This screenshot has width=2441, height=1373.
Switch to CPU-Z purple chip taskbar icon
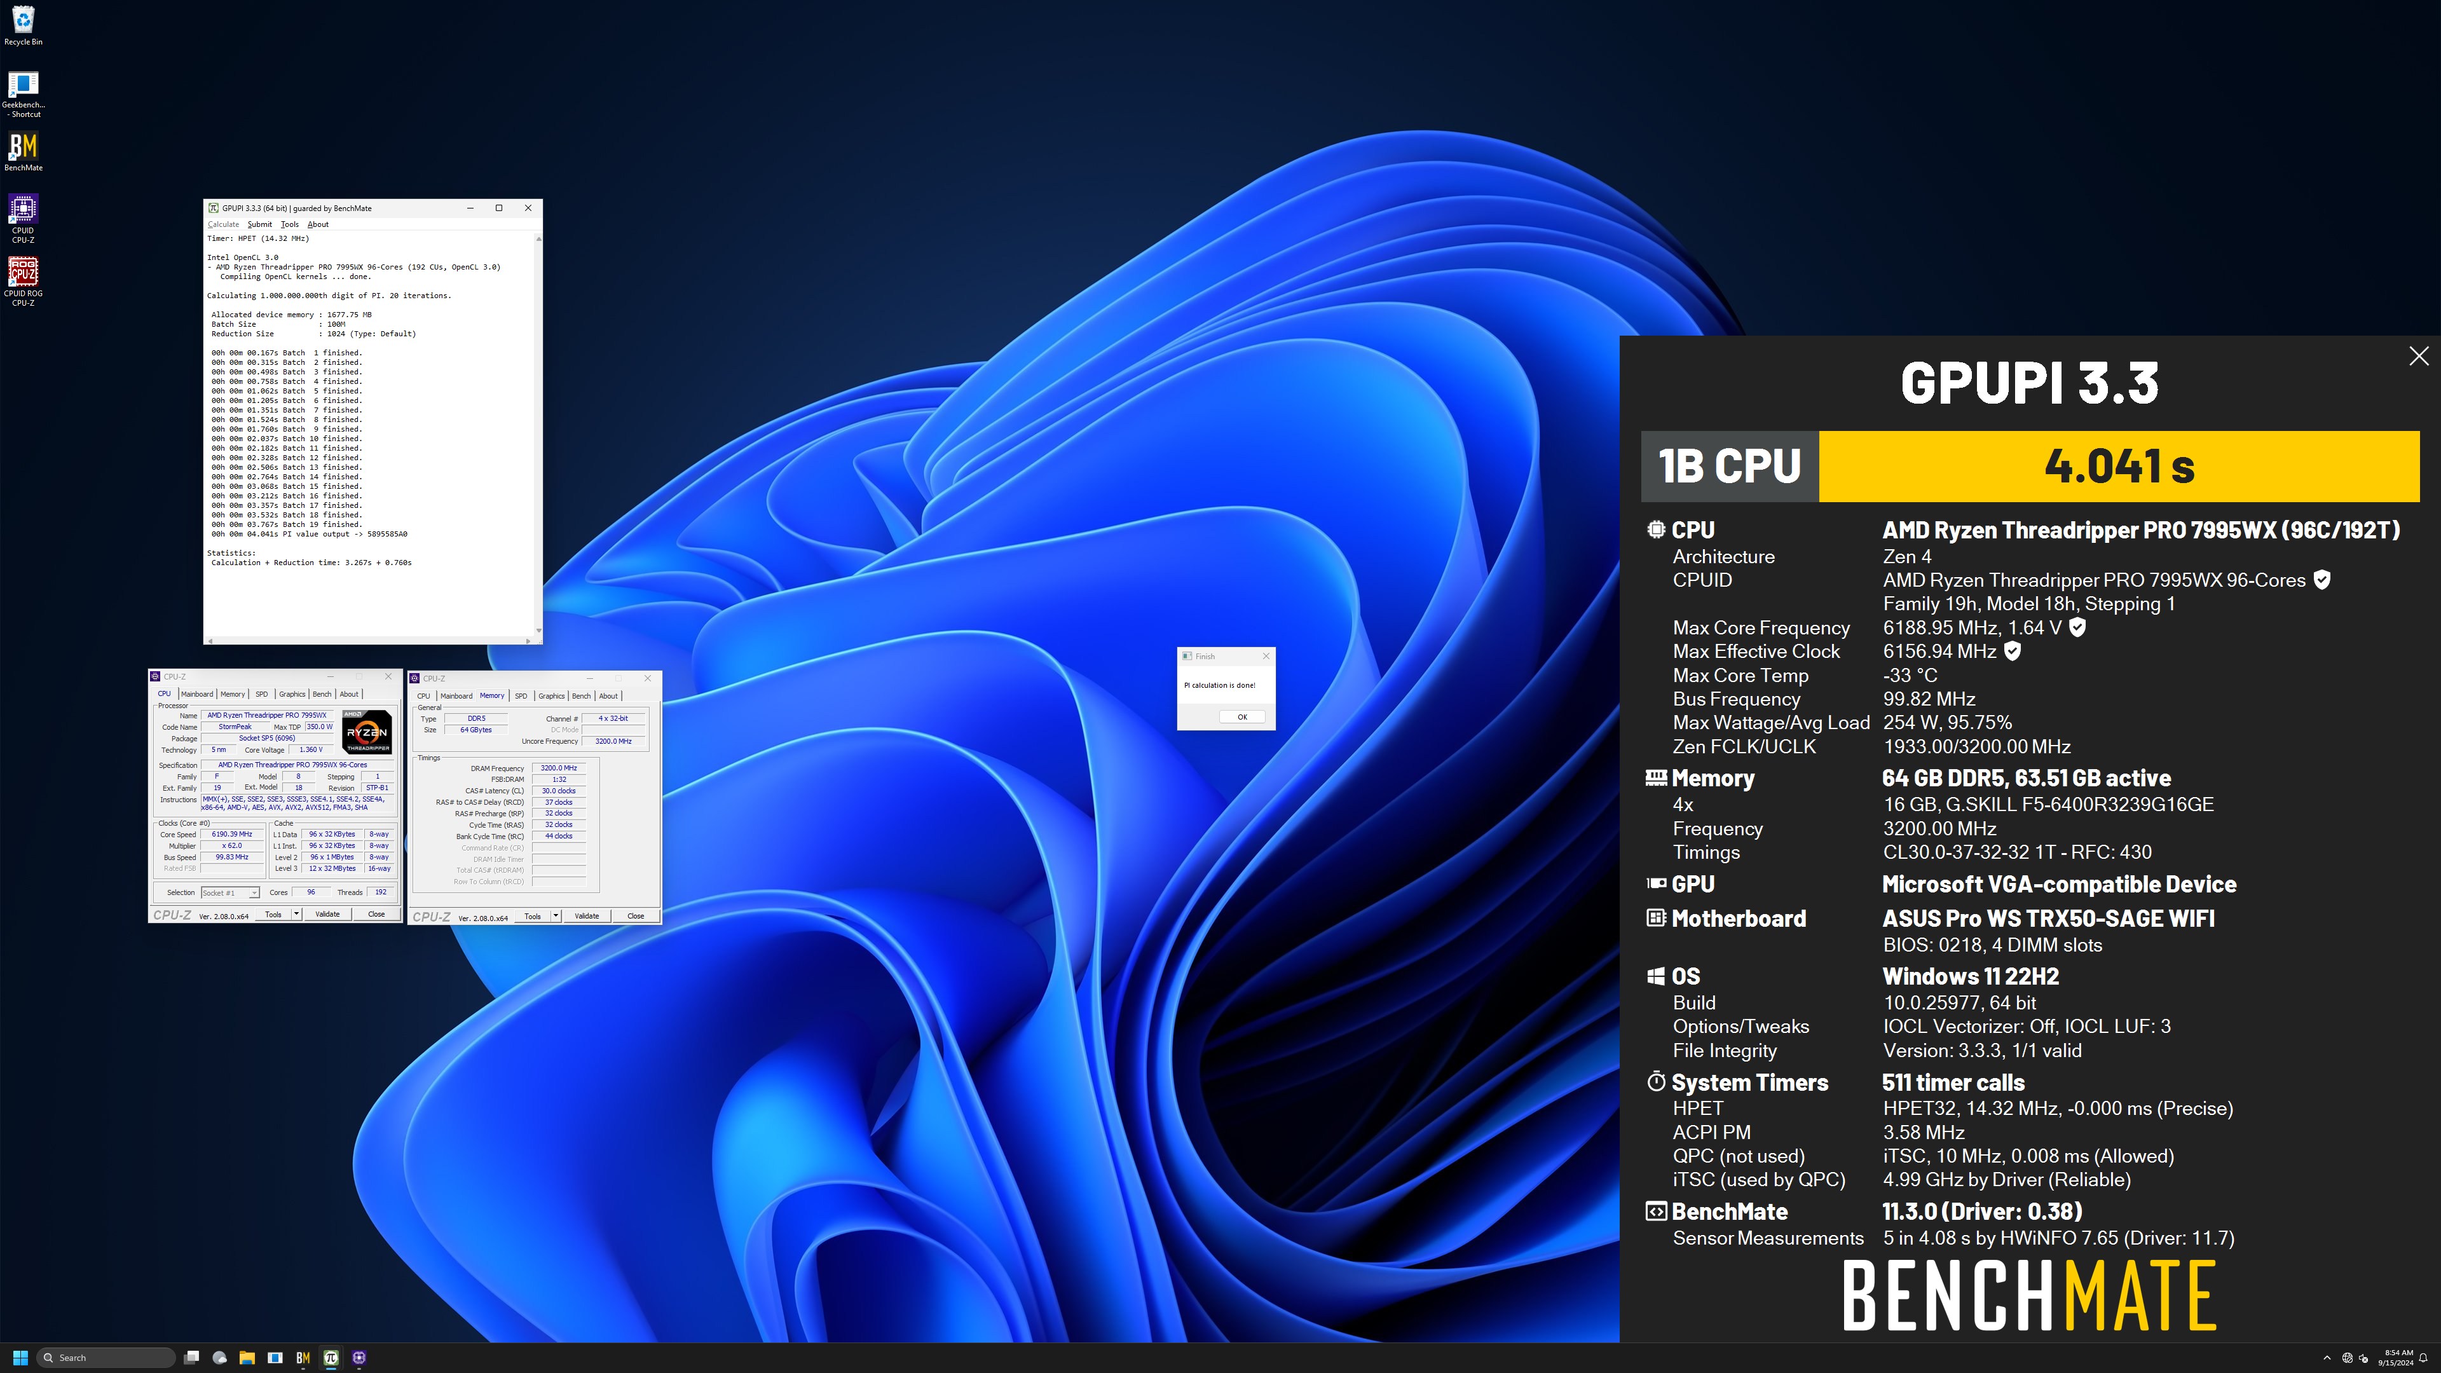(359, 1357)
